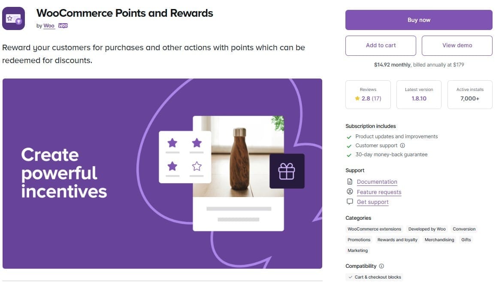Click the Points and Rewards plugin icon
Image resolution: width=496 pixels, height=282 pixels.
(x=13, y=18)
